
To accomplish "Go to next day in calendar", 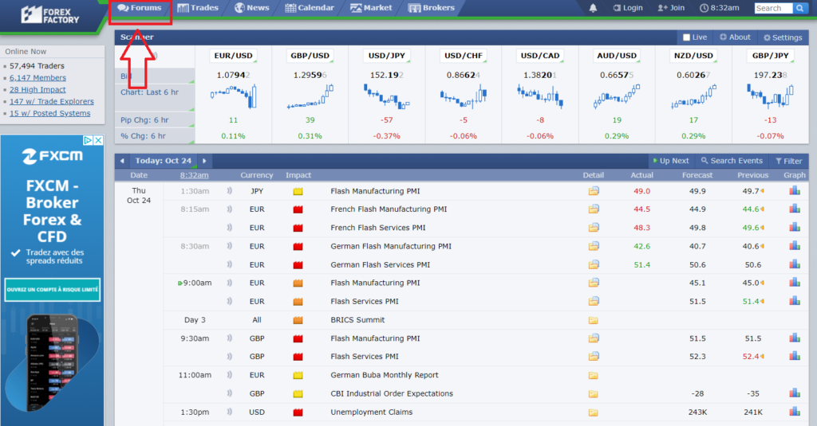I will (x=205, y=161).
